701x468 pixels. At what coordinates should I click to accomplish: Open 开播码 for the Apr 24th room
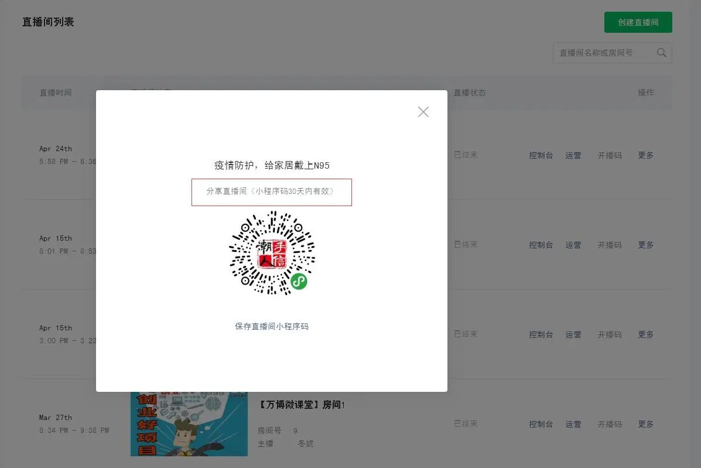(x=610, y=155)
